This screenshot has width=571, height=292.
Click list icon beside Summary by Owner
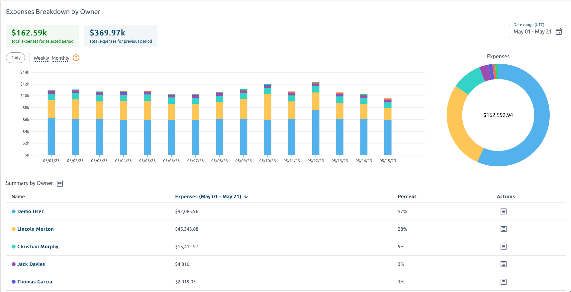[60, 184]
